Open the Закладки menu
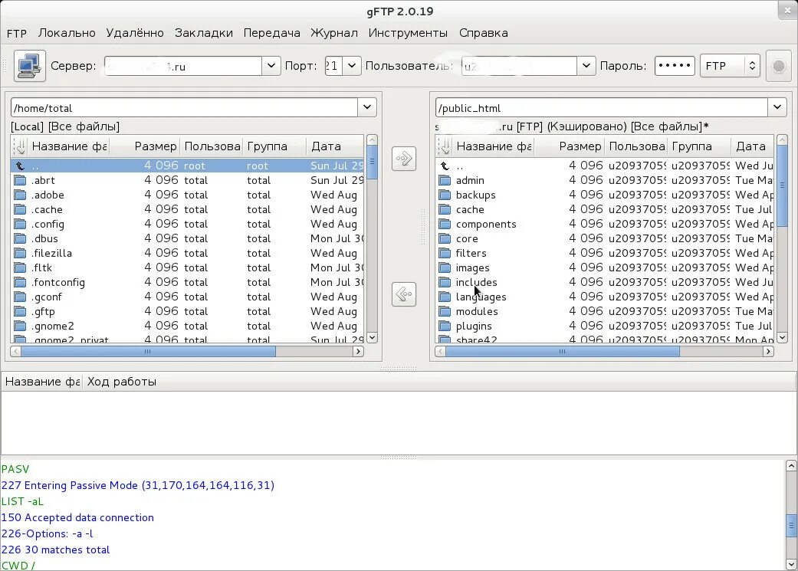The height and width of the screenshot is (571, 798). (x=204, y=33)
